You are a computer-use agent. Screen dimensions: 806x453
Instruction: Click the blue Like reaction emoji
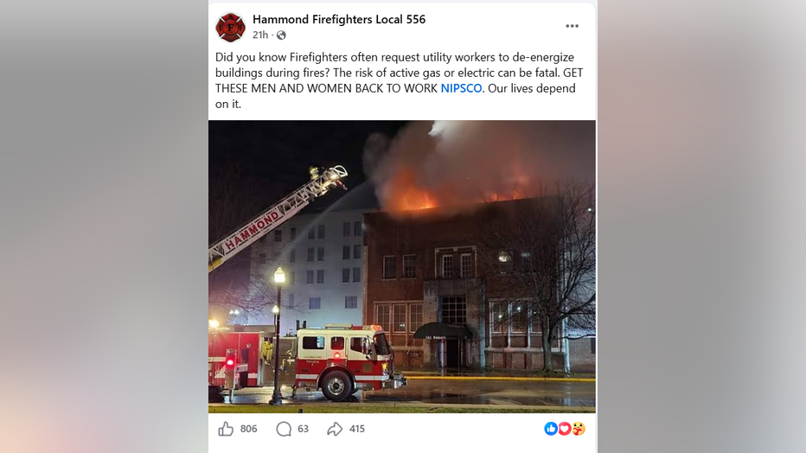click(551, 428)
